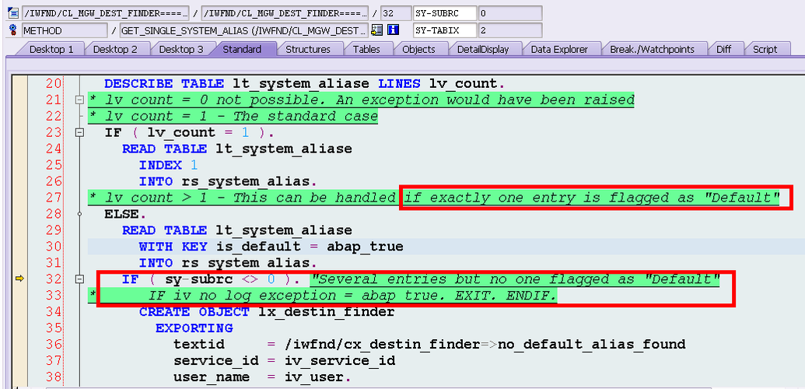
Task: Switch to the Tables tab
Action: point(366,49)
